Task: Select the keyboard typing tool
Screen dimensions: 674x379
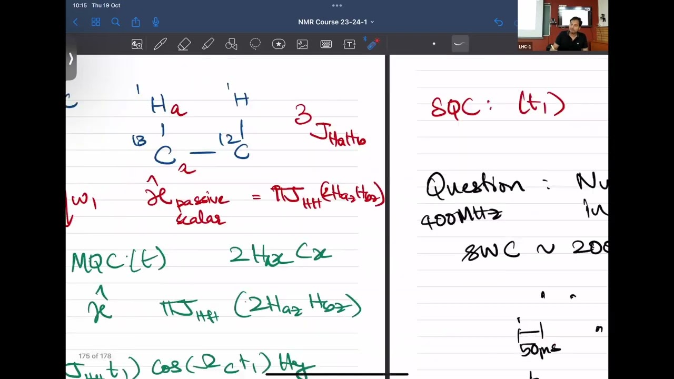Action: click(x=326, y=45)
